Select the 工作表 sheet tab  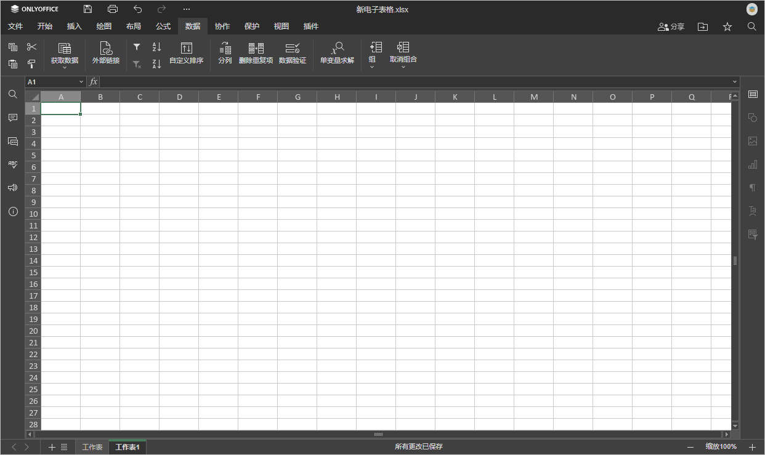point(92,447)
